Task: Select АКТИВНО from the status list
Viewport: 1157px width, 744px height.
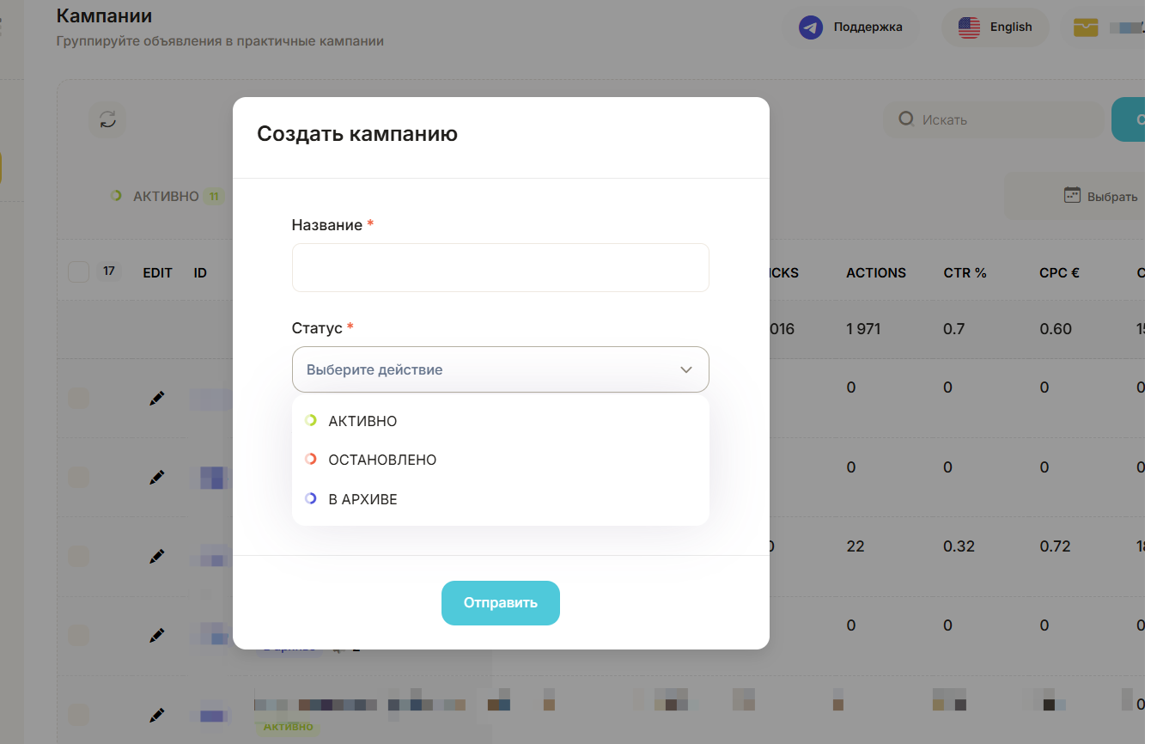Action: tap(362, 421)
